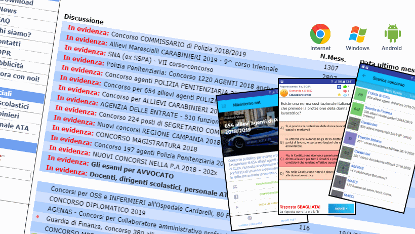The height and width of the screenshot is (234, 415).
Task: Open Concorso COMMISSARIO di Polizia 2018/2019 thread
Action: point(178,44)
